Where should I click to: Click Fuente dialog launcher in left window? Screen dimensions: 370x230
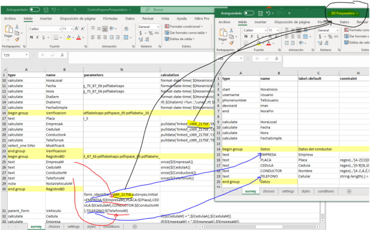point(85,46)
